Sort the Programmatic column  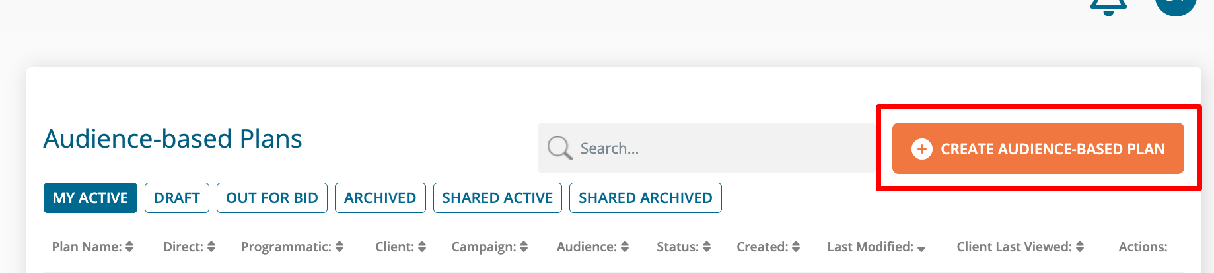pyautogui.click(x=339, y=247)
